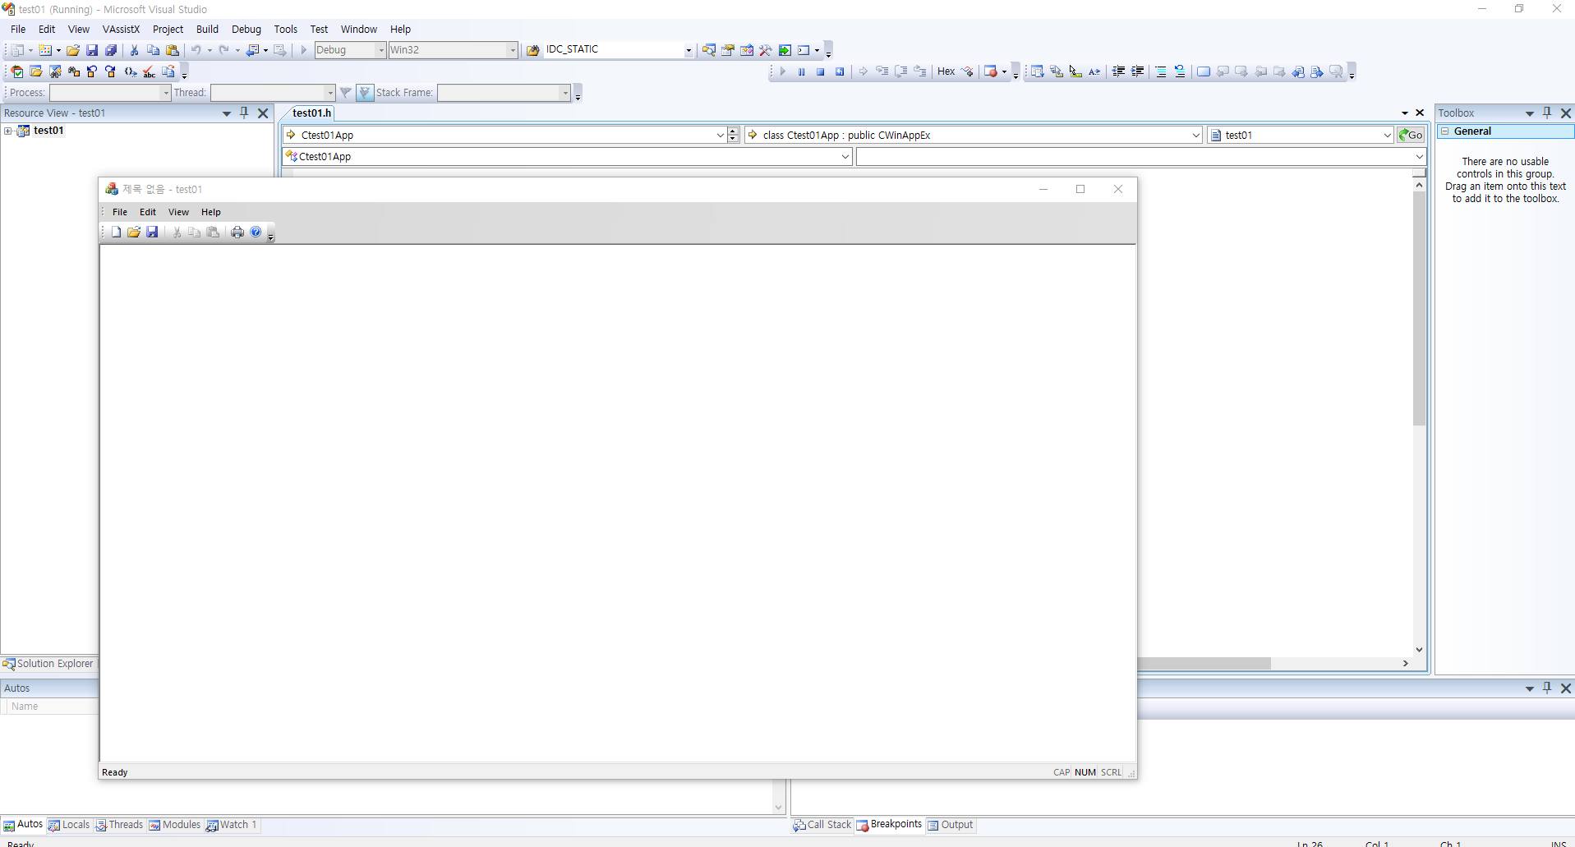1575x847 pixels.
Task: Click the editor vertical scrollbar thumb
Action: pos(1419,308)
